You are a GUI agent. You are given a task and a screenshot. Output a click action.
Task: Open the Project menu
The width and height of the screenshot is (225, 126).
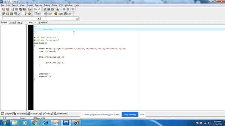tap(30, 5)
